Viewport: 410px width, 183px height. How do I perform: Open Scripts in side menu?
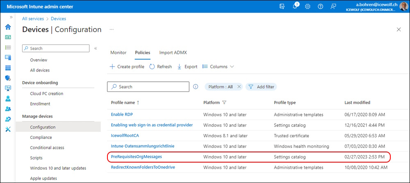pyautogui.click(x=36, y=158)
